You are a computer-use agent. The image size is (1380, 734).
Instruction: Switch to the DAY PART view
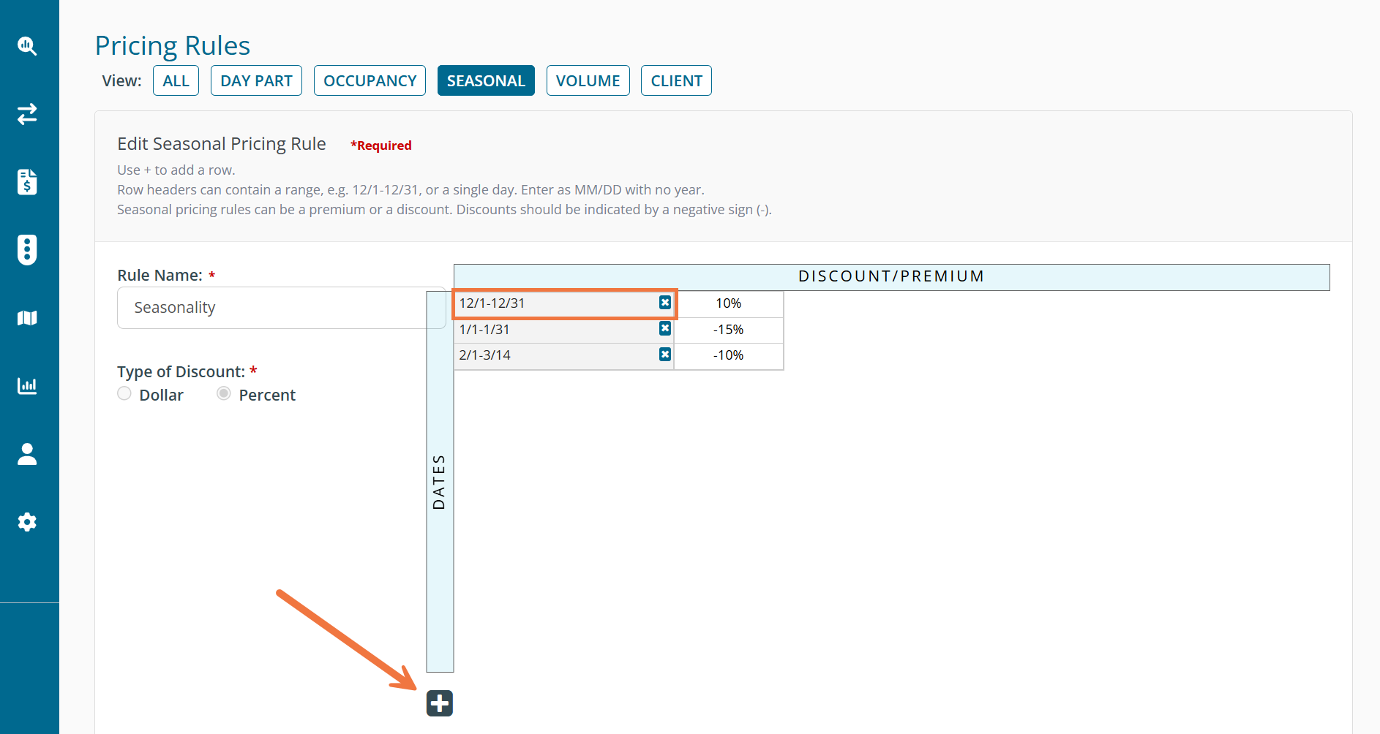(x=256, y=80)
